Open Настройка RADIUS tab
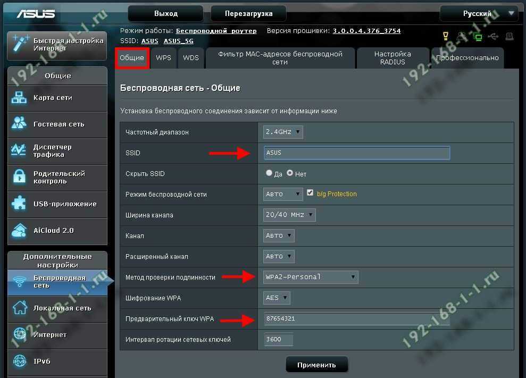This screenshot has height=378, width=526. coord(393,58)
